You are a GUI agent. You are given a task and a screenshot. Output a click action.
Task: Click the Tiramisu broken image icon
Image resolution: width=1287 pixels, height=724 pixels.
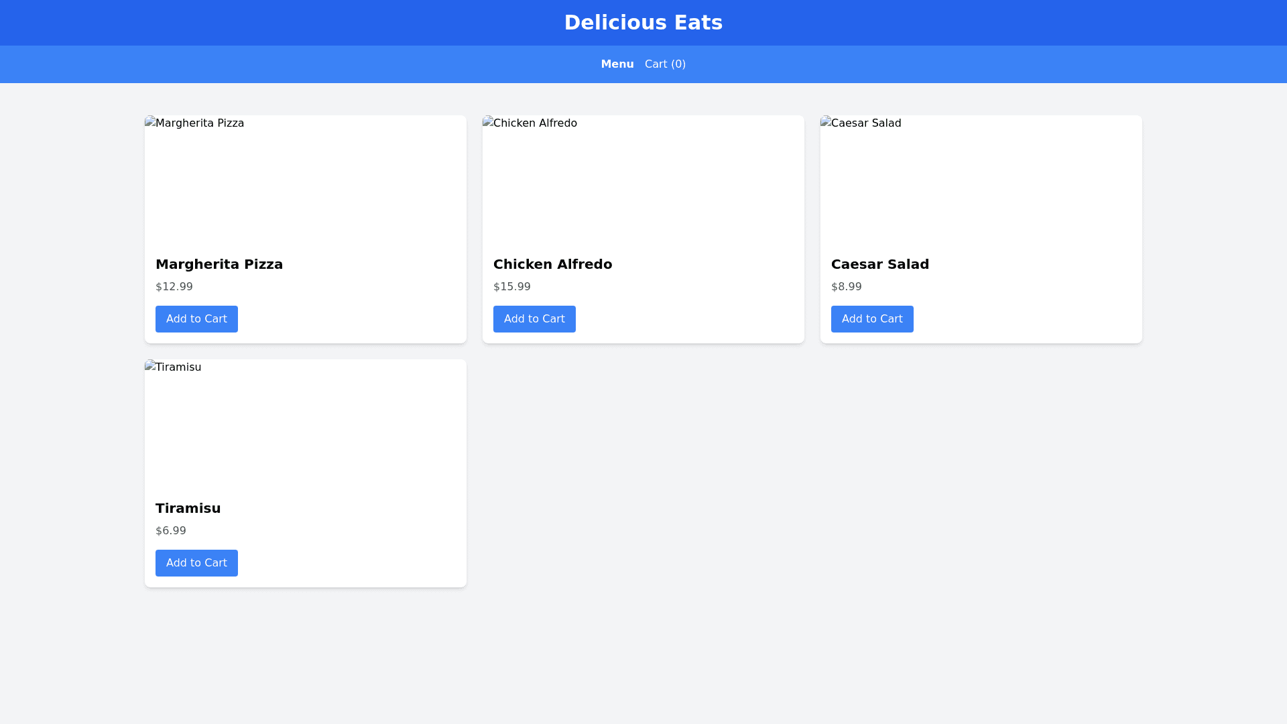tap(150, 366)
